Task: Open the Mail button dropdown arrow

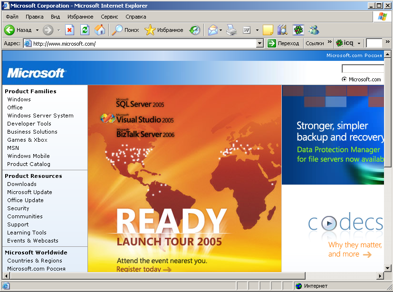Action: click(220, 30)
